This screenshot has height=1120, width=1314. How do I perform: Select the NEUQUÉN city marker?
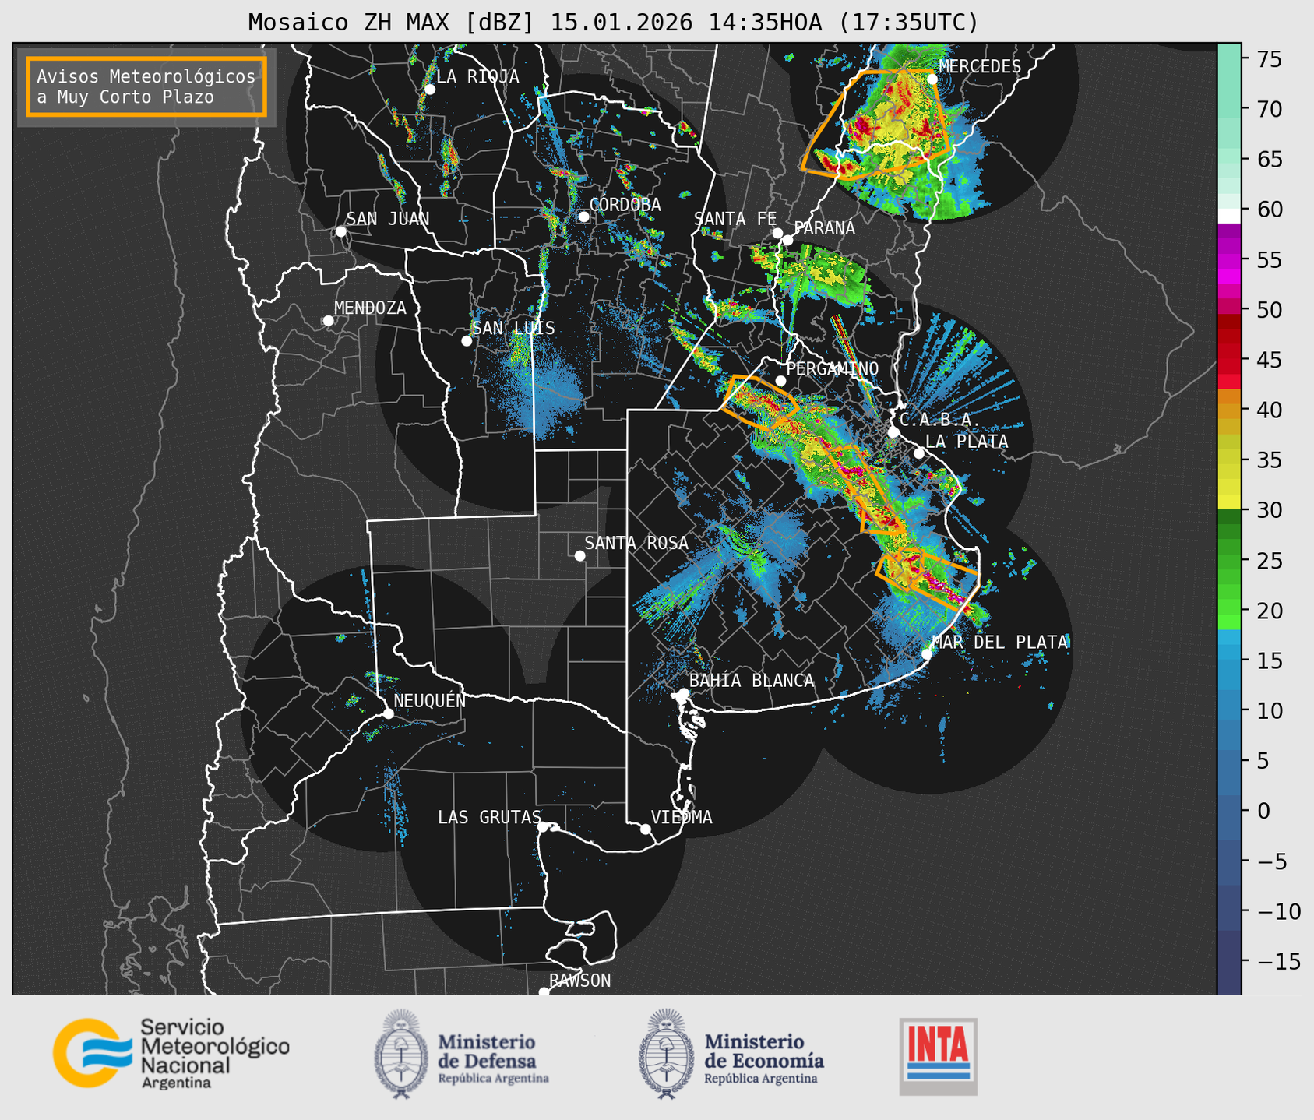click(x=388, y=713)
